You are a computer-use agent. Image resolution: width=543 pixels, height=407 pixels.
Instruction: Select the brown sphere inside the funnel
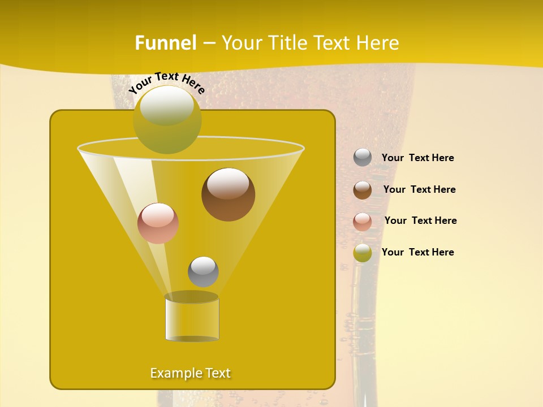point(228,194)
